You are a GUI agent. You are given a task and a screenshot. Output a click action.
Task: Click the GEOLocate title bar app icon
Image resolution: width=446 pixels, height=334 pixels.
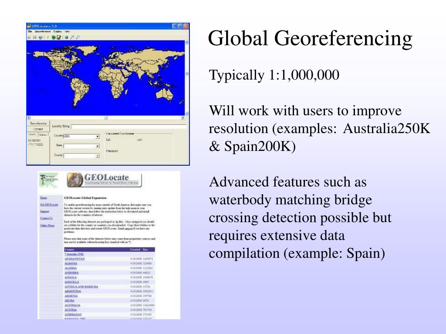pos(29,26)
